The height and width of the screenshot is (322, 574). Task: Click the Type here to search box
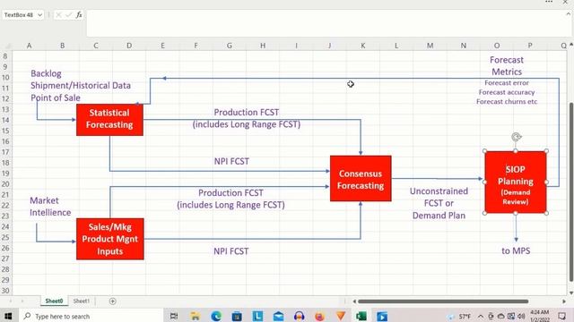tap(90, 316)
